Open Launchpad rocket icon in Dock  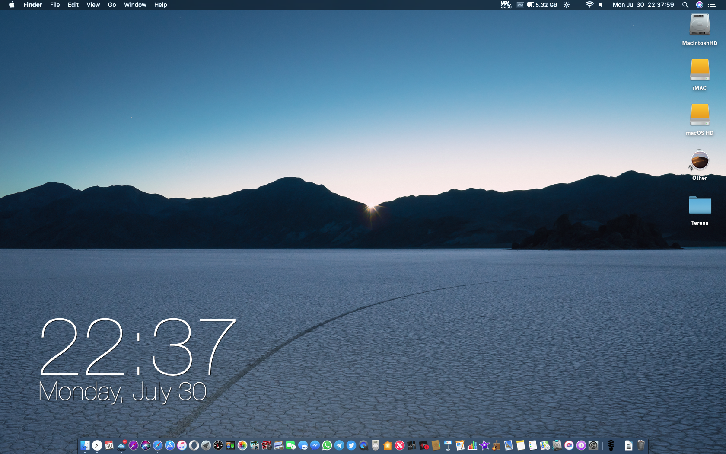pos(206,445)
